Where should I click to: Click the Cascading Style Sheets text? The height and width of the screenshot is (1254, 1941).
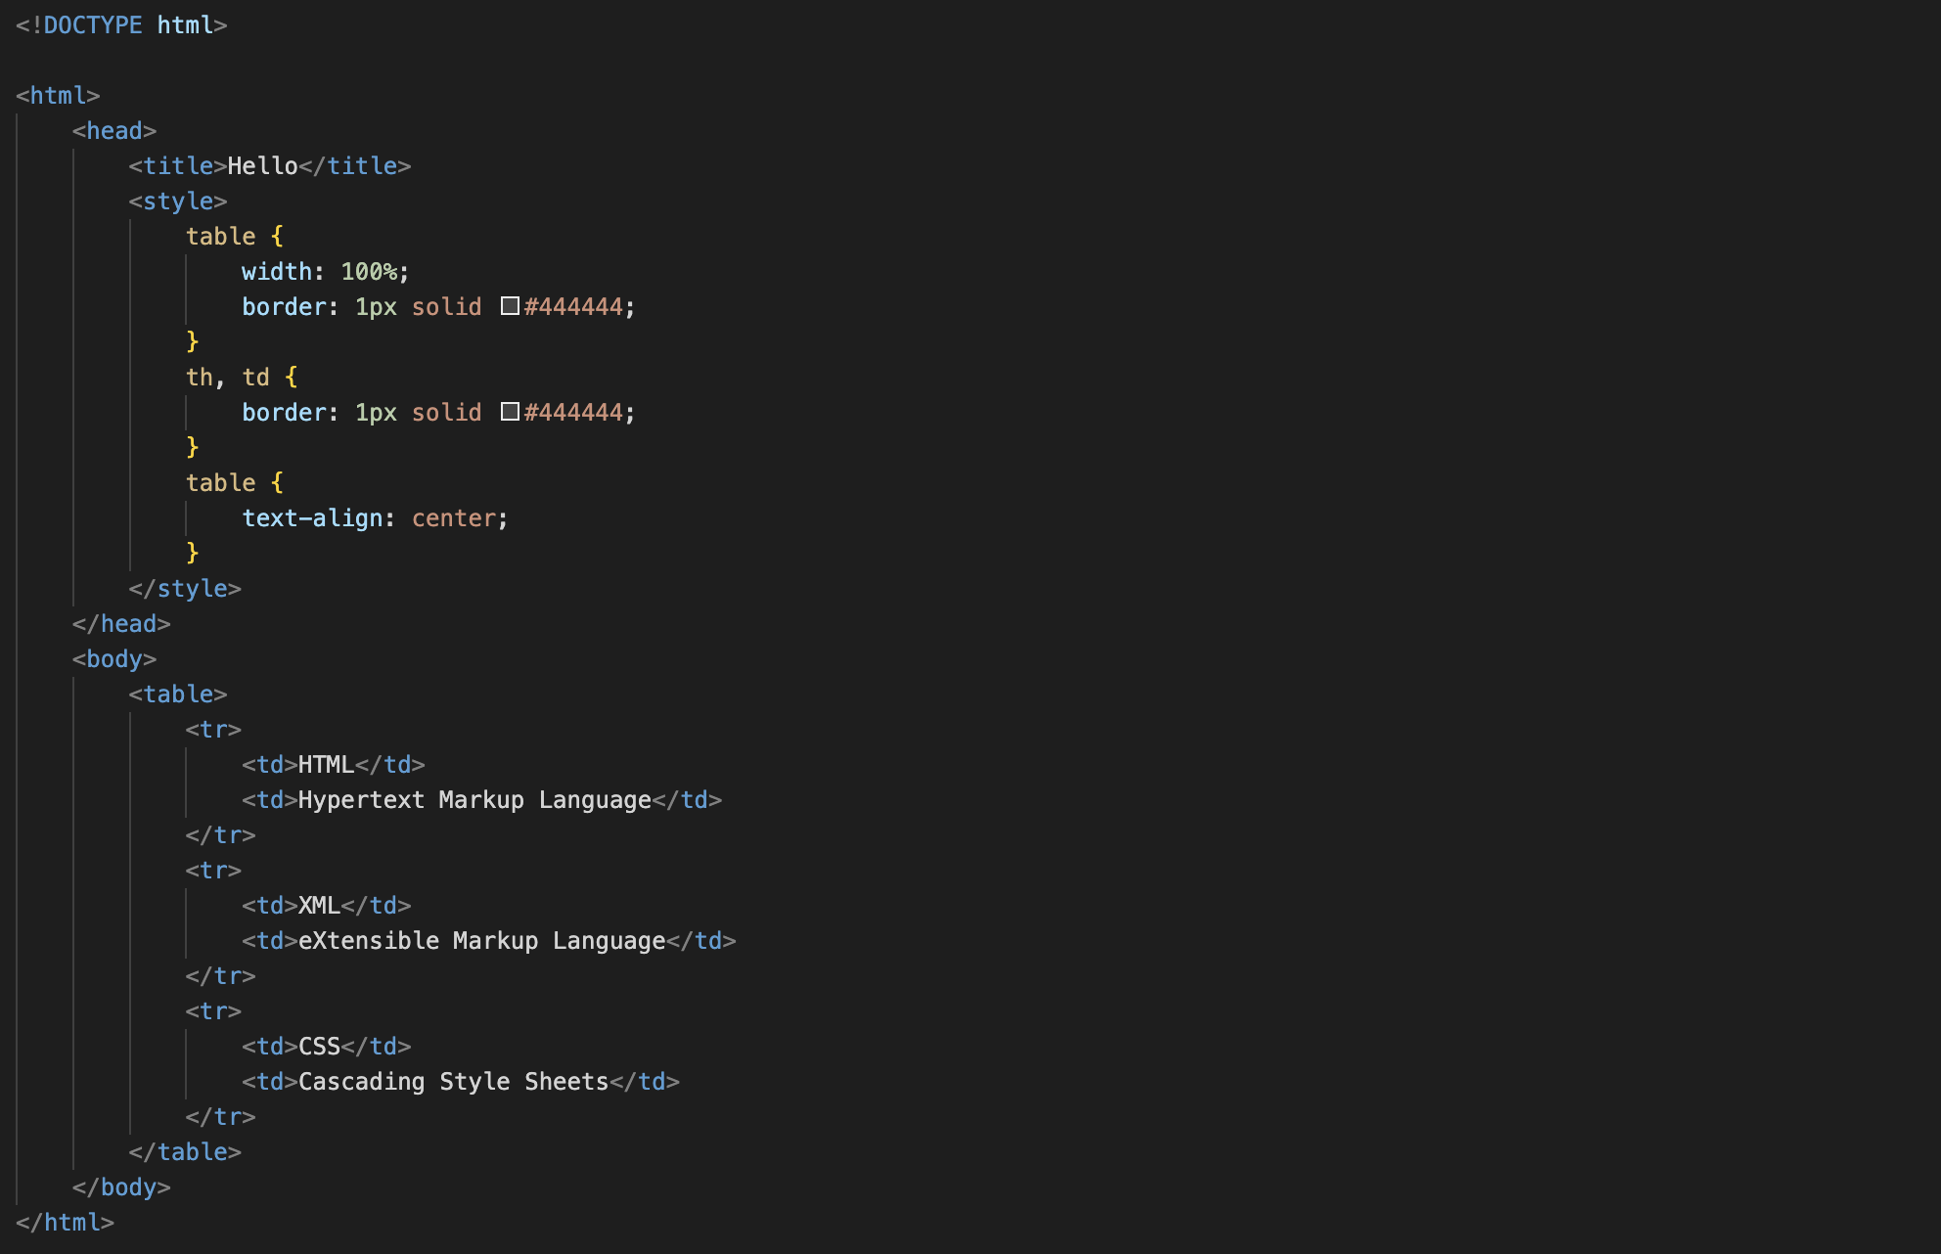pos(453,1082)
